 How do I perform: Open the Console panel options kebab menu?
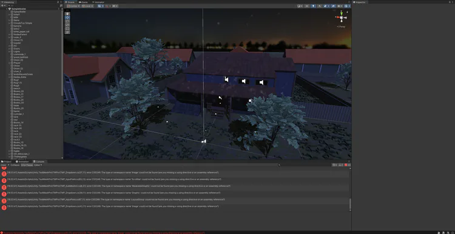(x=349, y=161)
